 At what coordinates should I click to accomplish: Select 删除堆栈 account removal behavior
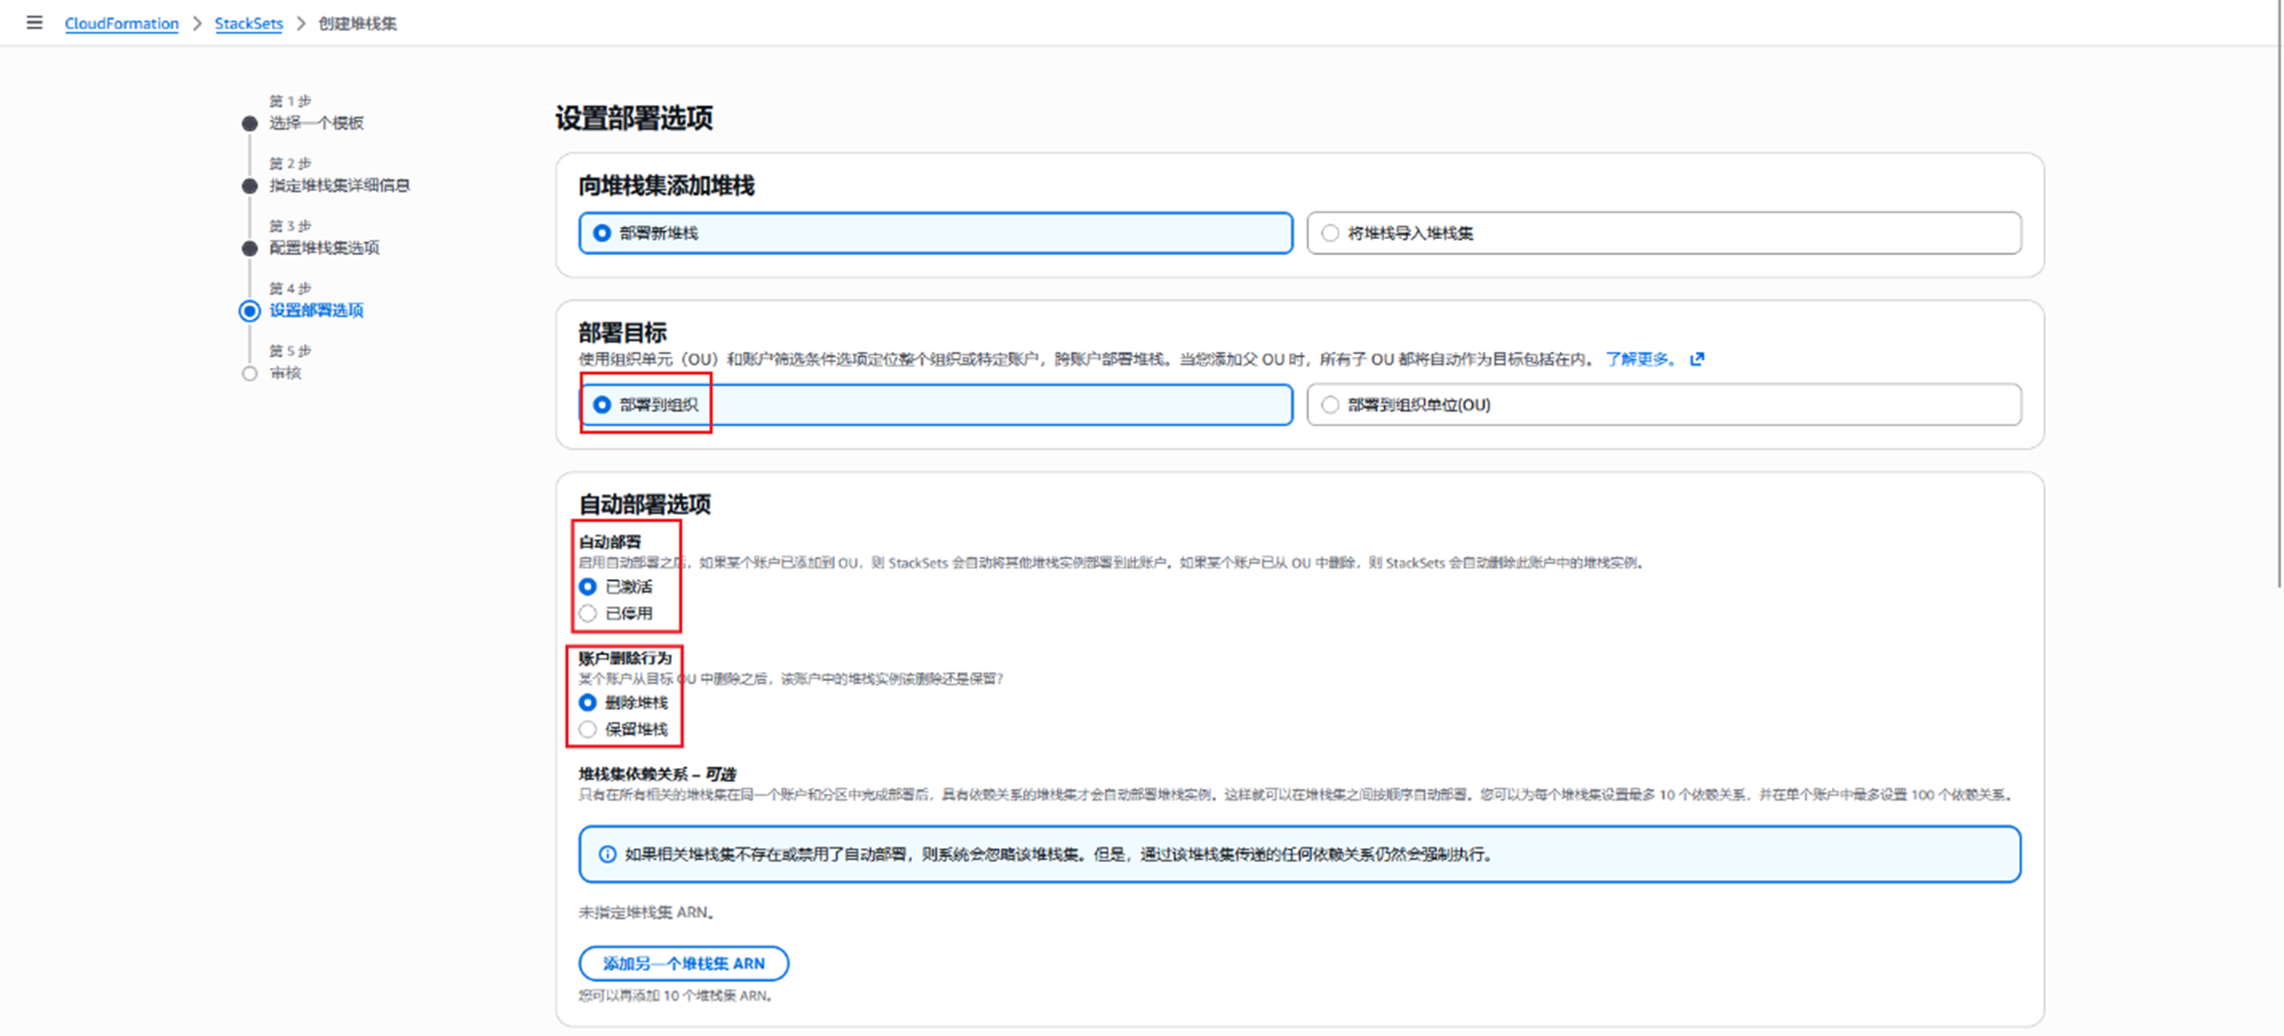pos(588,702)
